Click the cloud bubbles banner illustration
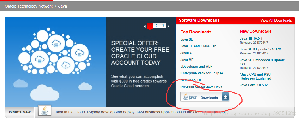This screenshot has height=119, width=299. (55, 62)
